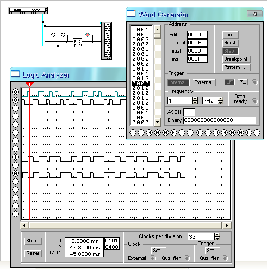Click first channel terminal of Logic Analyzer
Screen dimensions: 267x269
pyautogui.click(x=15, y=92)
